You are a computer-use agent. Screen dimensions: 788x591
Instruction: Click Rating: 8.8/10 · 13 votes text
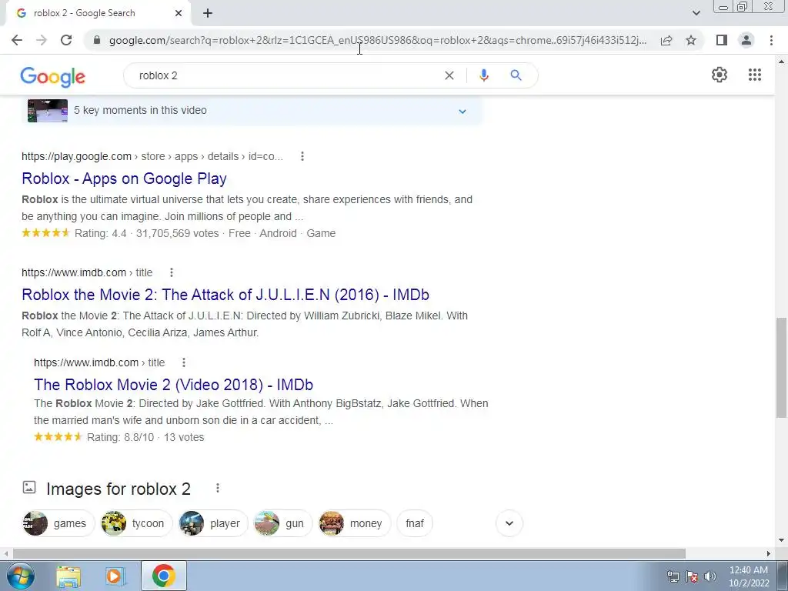[x=145, y=437]
